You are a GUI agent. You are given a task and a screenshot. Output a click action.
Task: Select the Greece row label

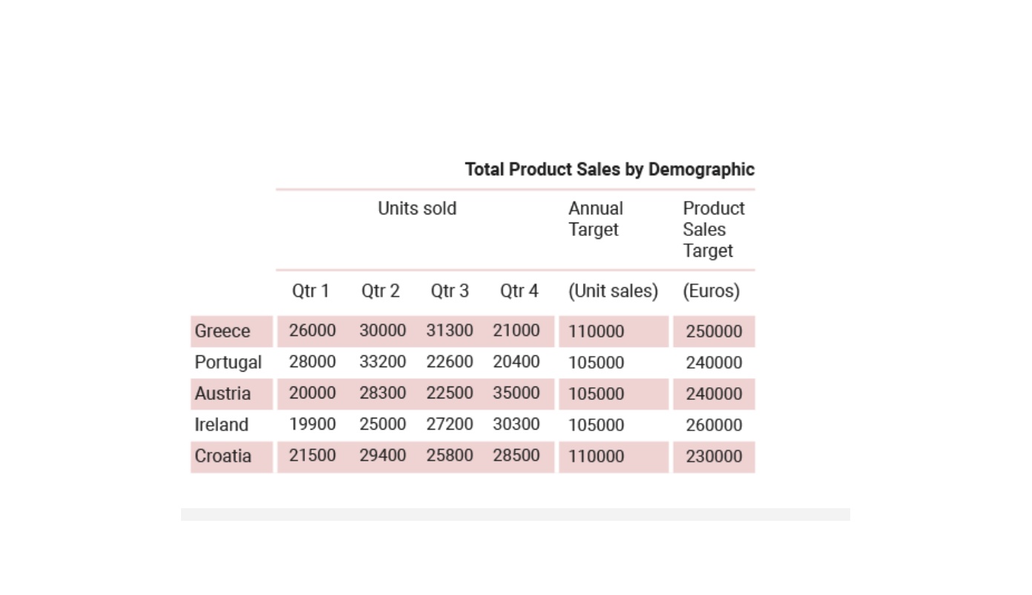pos(223,331)
